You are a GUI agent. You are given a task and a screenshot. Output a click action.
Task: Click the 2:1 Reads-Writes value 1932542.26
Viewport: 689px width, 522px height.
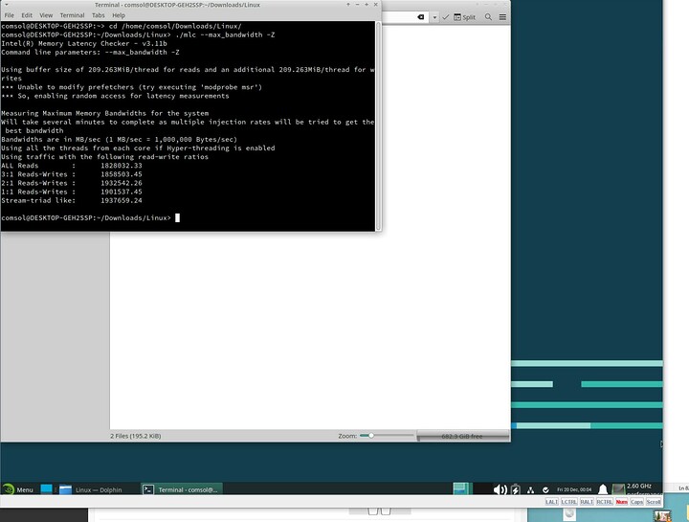(x=122, y=183)
